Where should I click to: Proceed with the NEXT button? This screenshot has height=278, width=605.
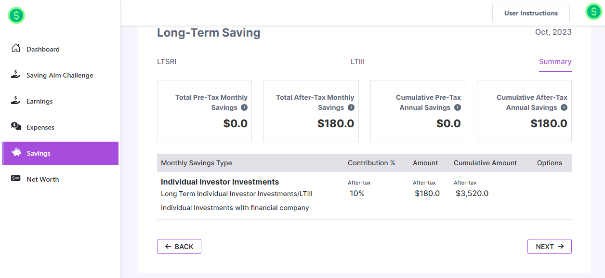(x=549, y=246)
